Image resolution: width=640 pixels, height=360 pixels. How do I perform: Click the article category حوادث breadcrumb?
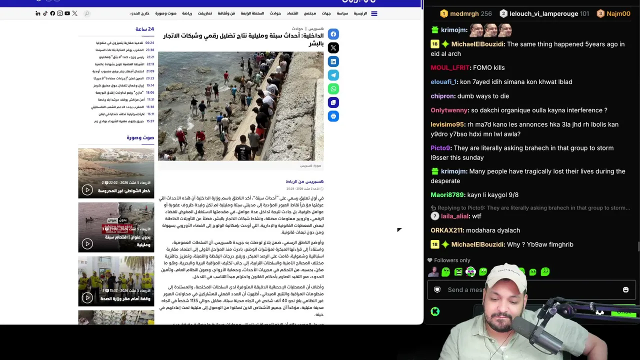(x=297, y=29)
